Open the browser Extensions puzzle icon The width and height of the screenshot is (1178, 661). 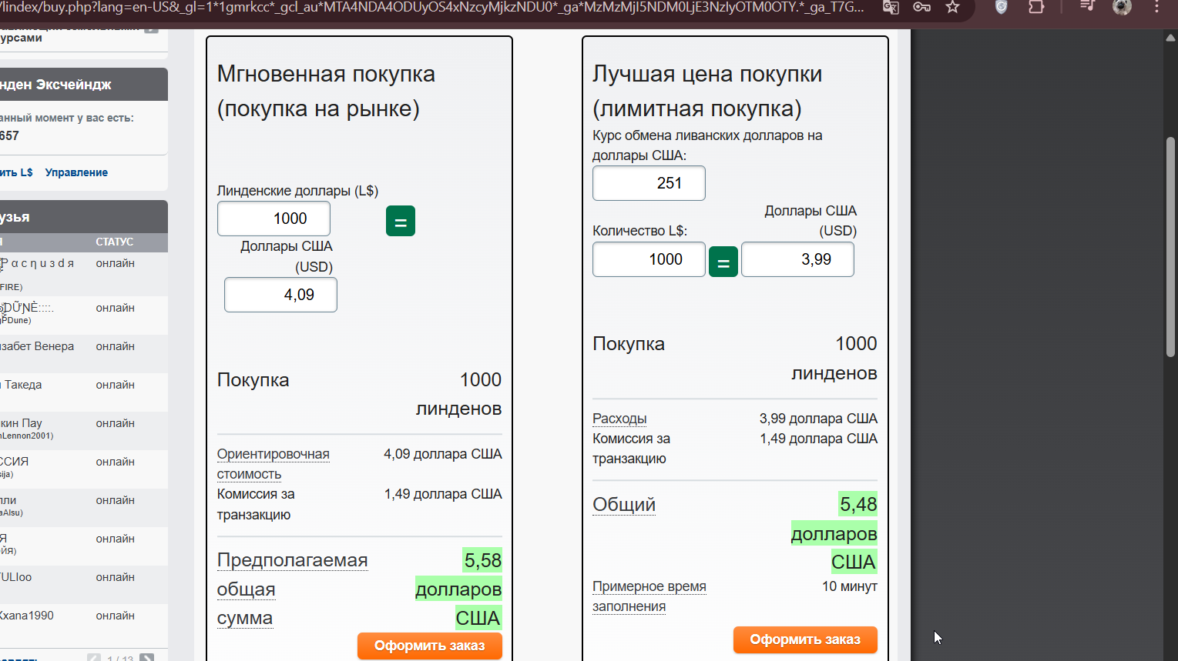1036,7
